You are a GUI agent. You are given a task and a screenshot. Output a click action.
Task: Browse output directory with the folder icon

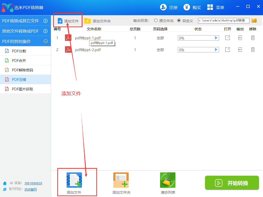(254, 21)
